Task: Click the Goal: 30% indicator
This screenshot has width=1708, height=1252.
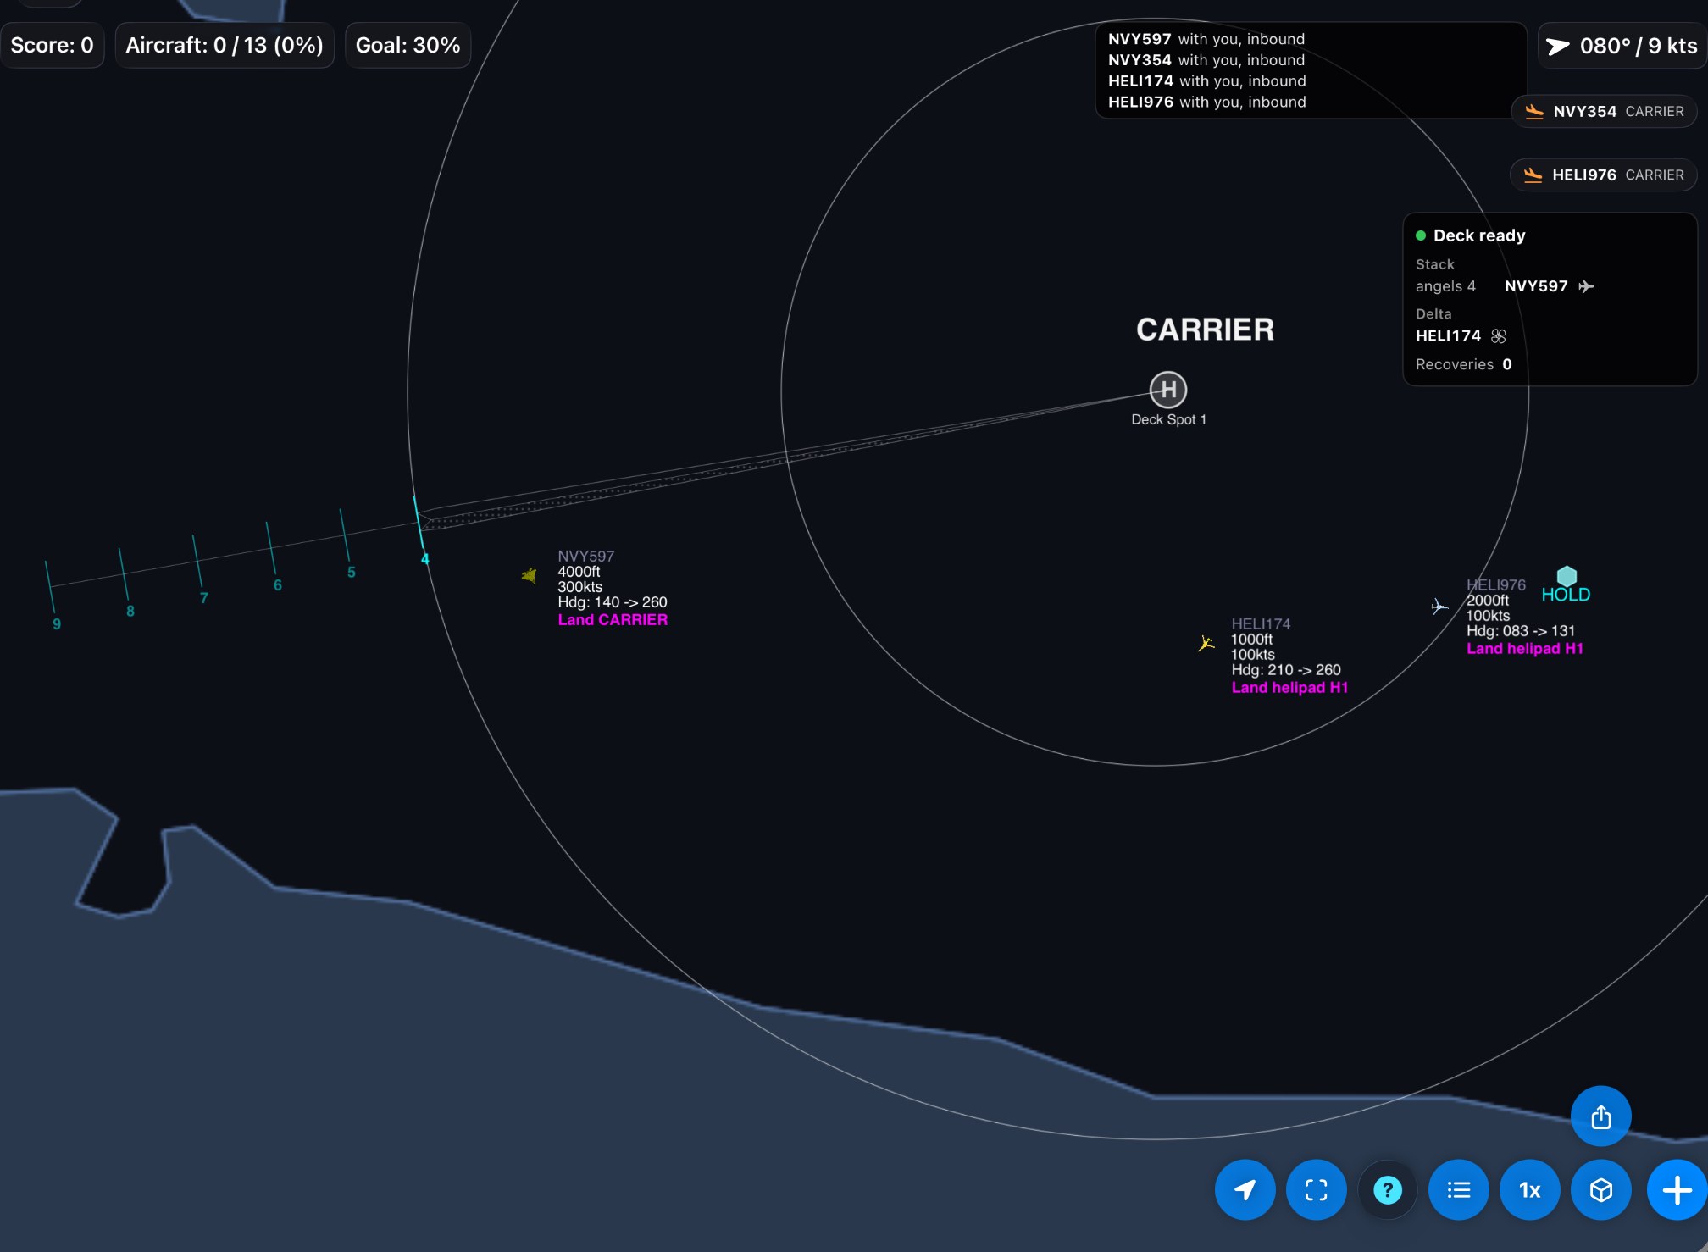Action: (x=408, y=45)
